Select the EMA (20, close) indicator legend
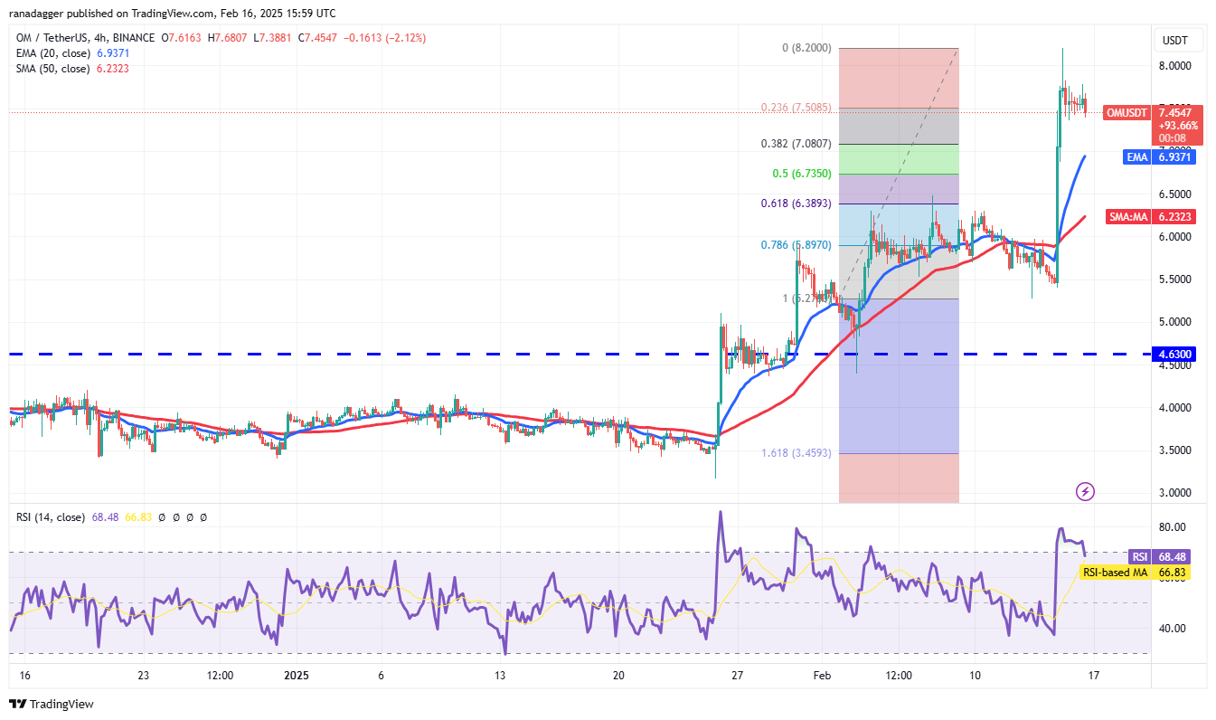This screenshot has height=720, width=1216. (54, 53)
